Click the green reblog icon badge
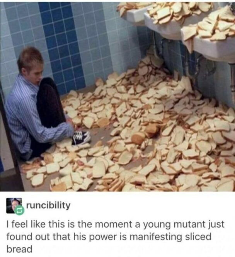 pos(20,211)
